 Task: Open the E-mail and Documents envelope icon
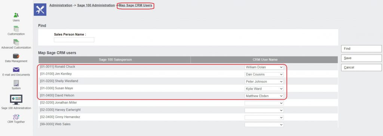pos(16,70)
